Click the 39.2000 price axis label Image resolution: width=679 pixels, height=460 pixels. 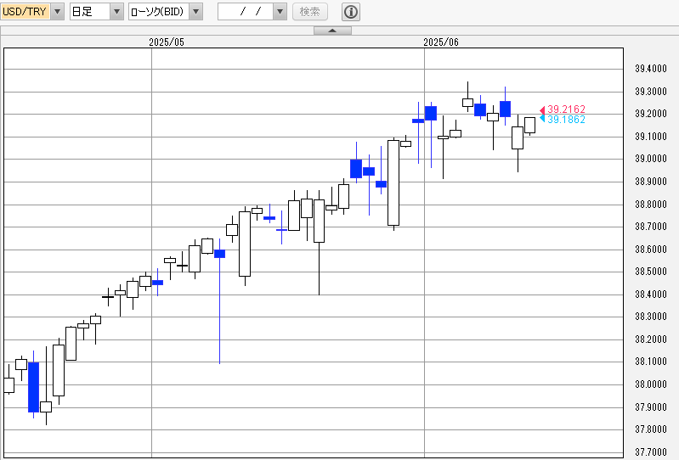(651, 114)
